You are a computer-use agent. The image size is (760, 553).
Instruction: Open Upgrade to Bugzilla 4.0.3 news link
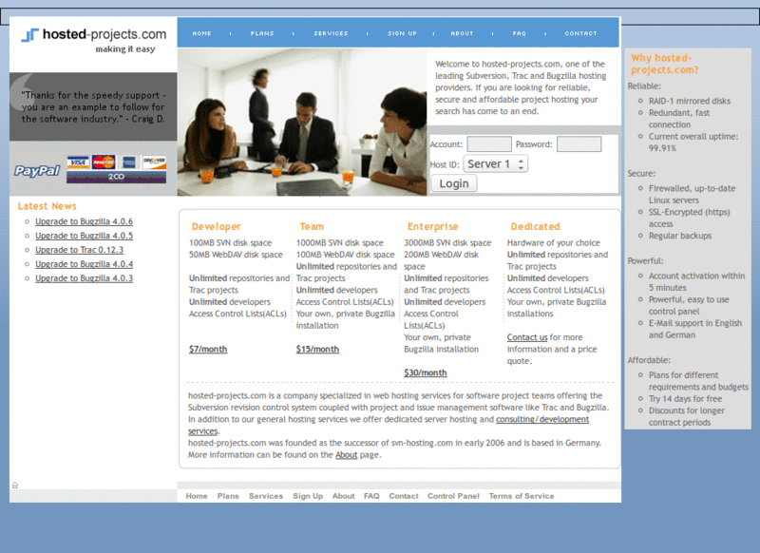(84, 278)
